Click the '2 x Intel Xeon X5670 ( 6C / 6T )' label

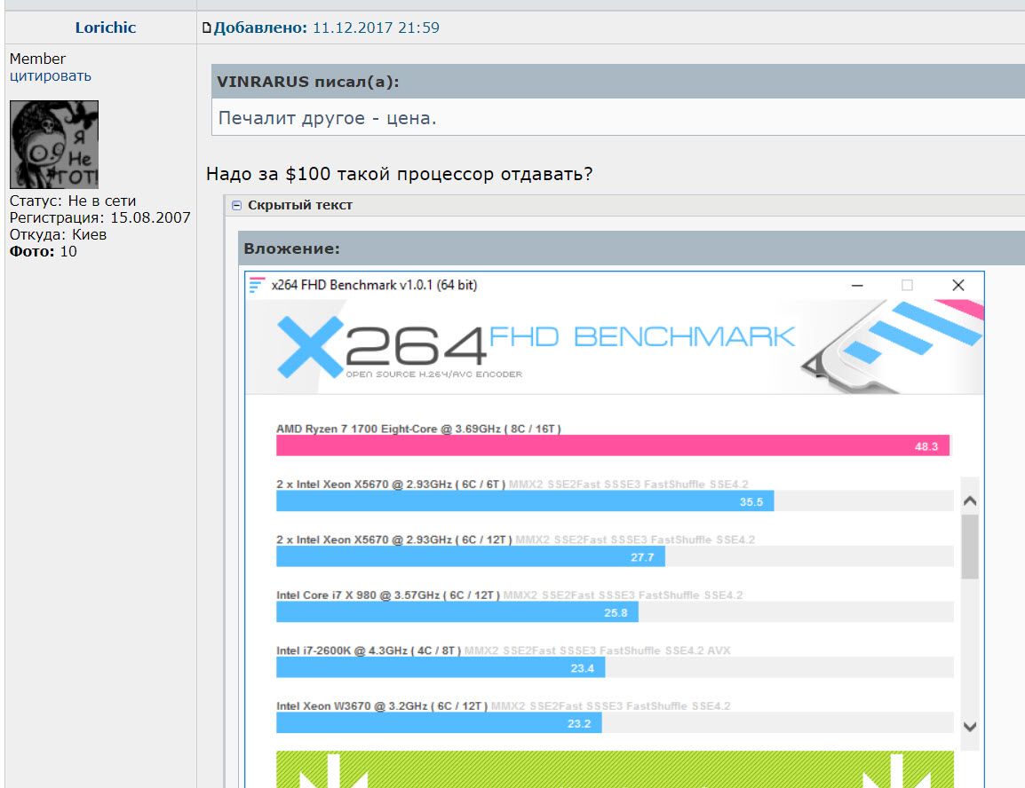(x=390, y=484)
